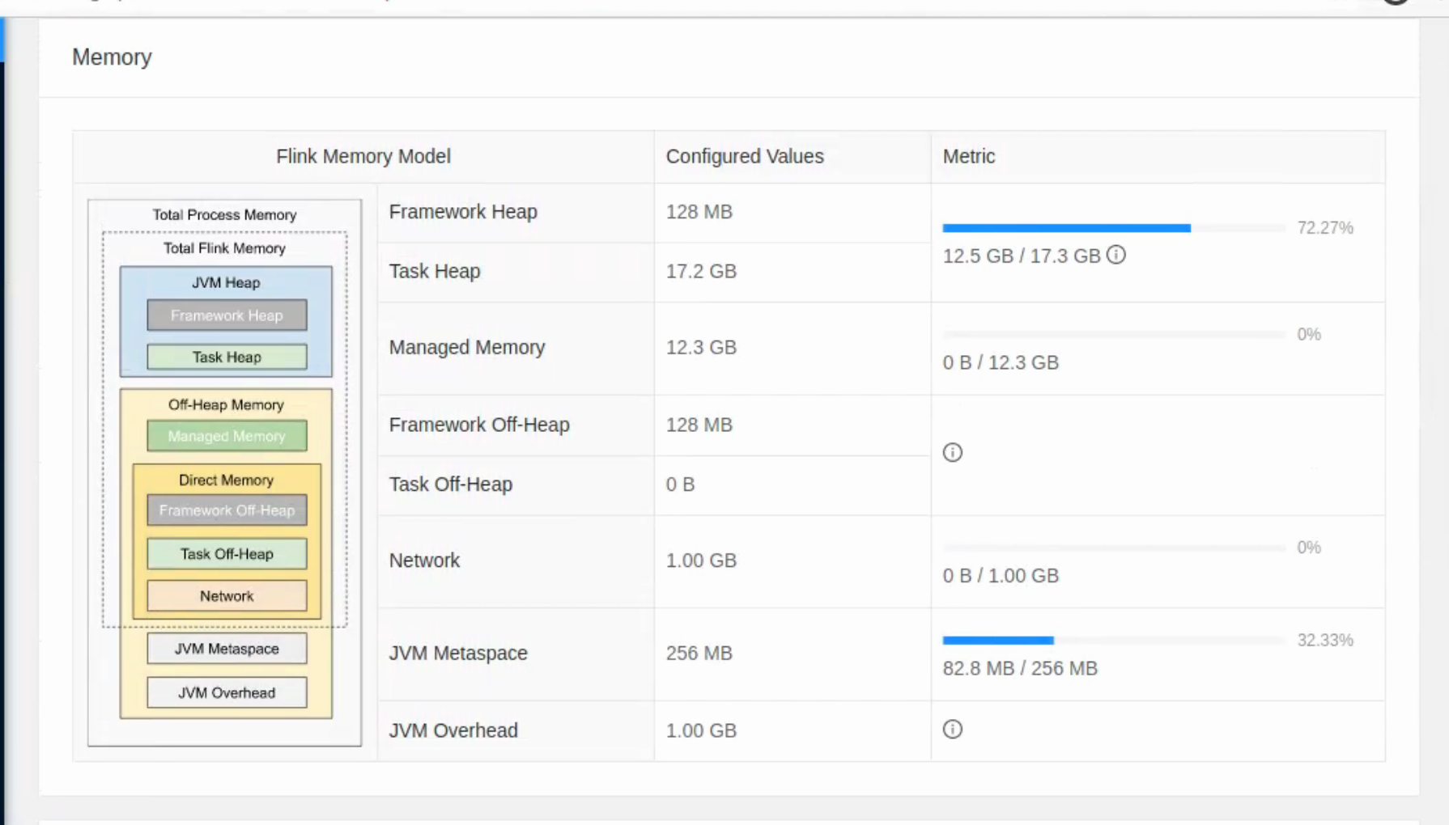
Task: Select the JVM Metaspace box in diagram
Action: (227, 649)
